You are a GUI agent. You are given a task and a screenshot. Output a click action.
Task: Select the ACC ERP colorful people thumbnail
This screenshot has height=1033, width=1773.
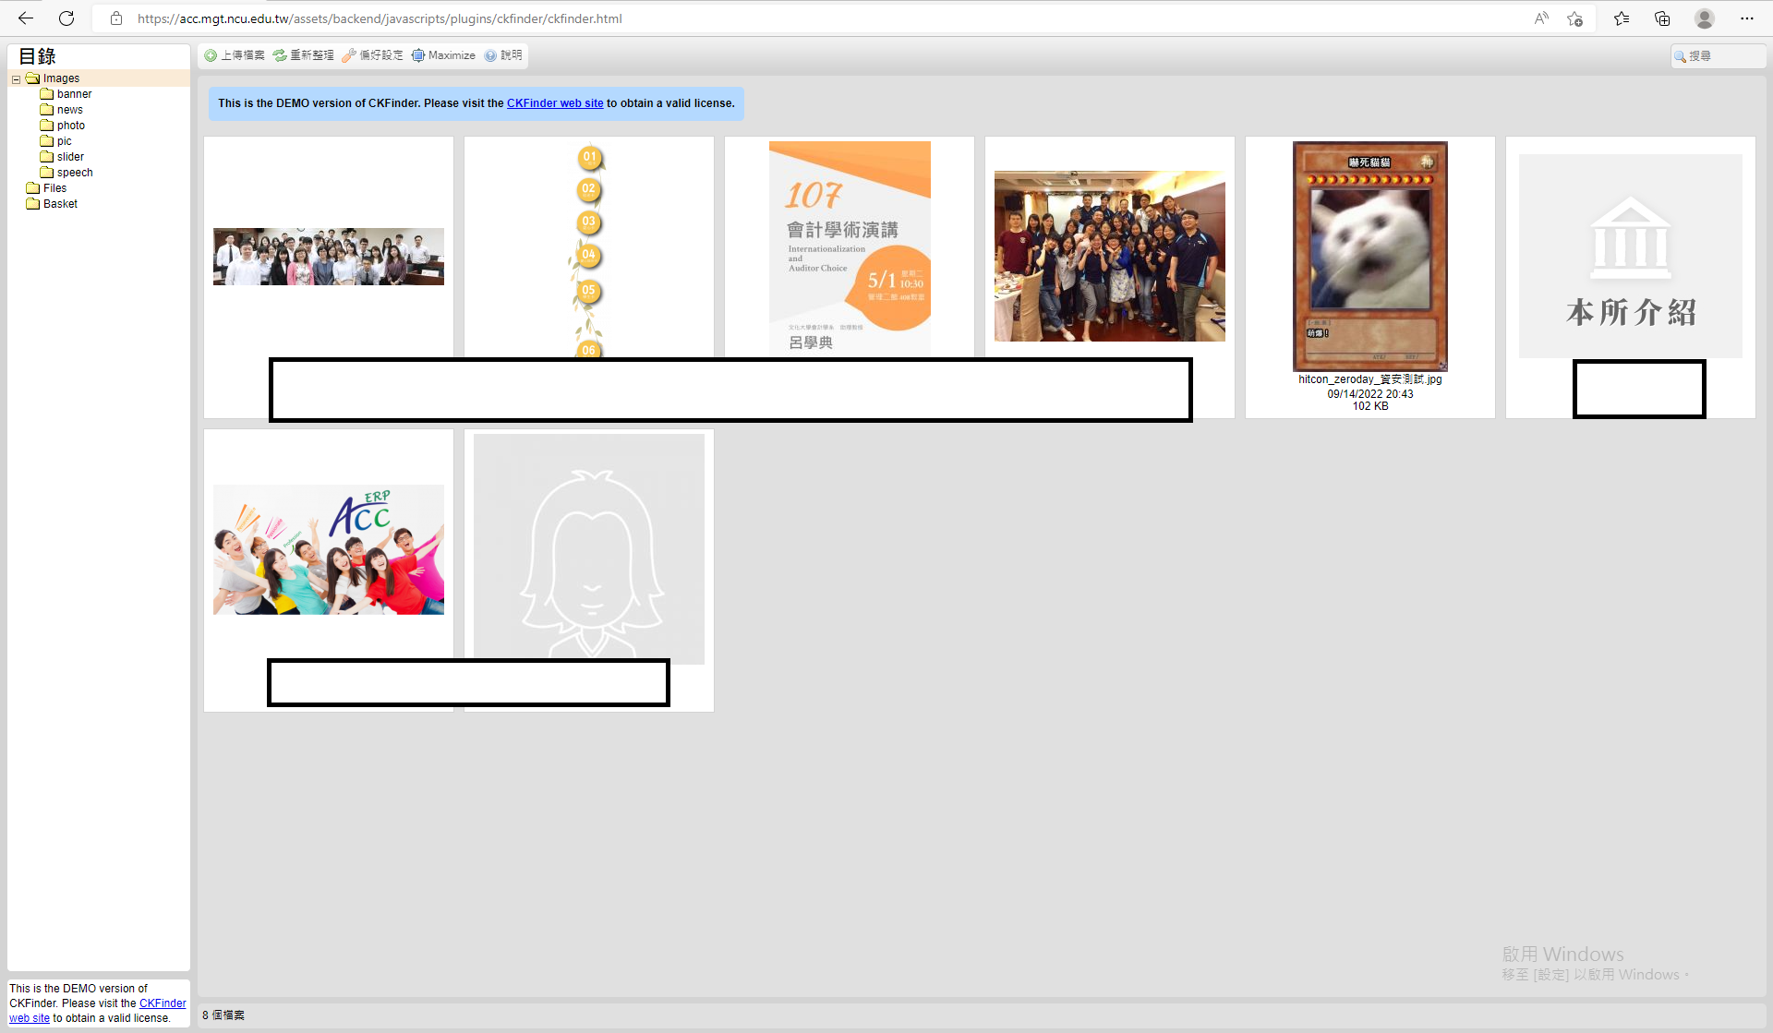pyautogui.click(x=329, y=549)
